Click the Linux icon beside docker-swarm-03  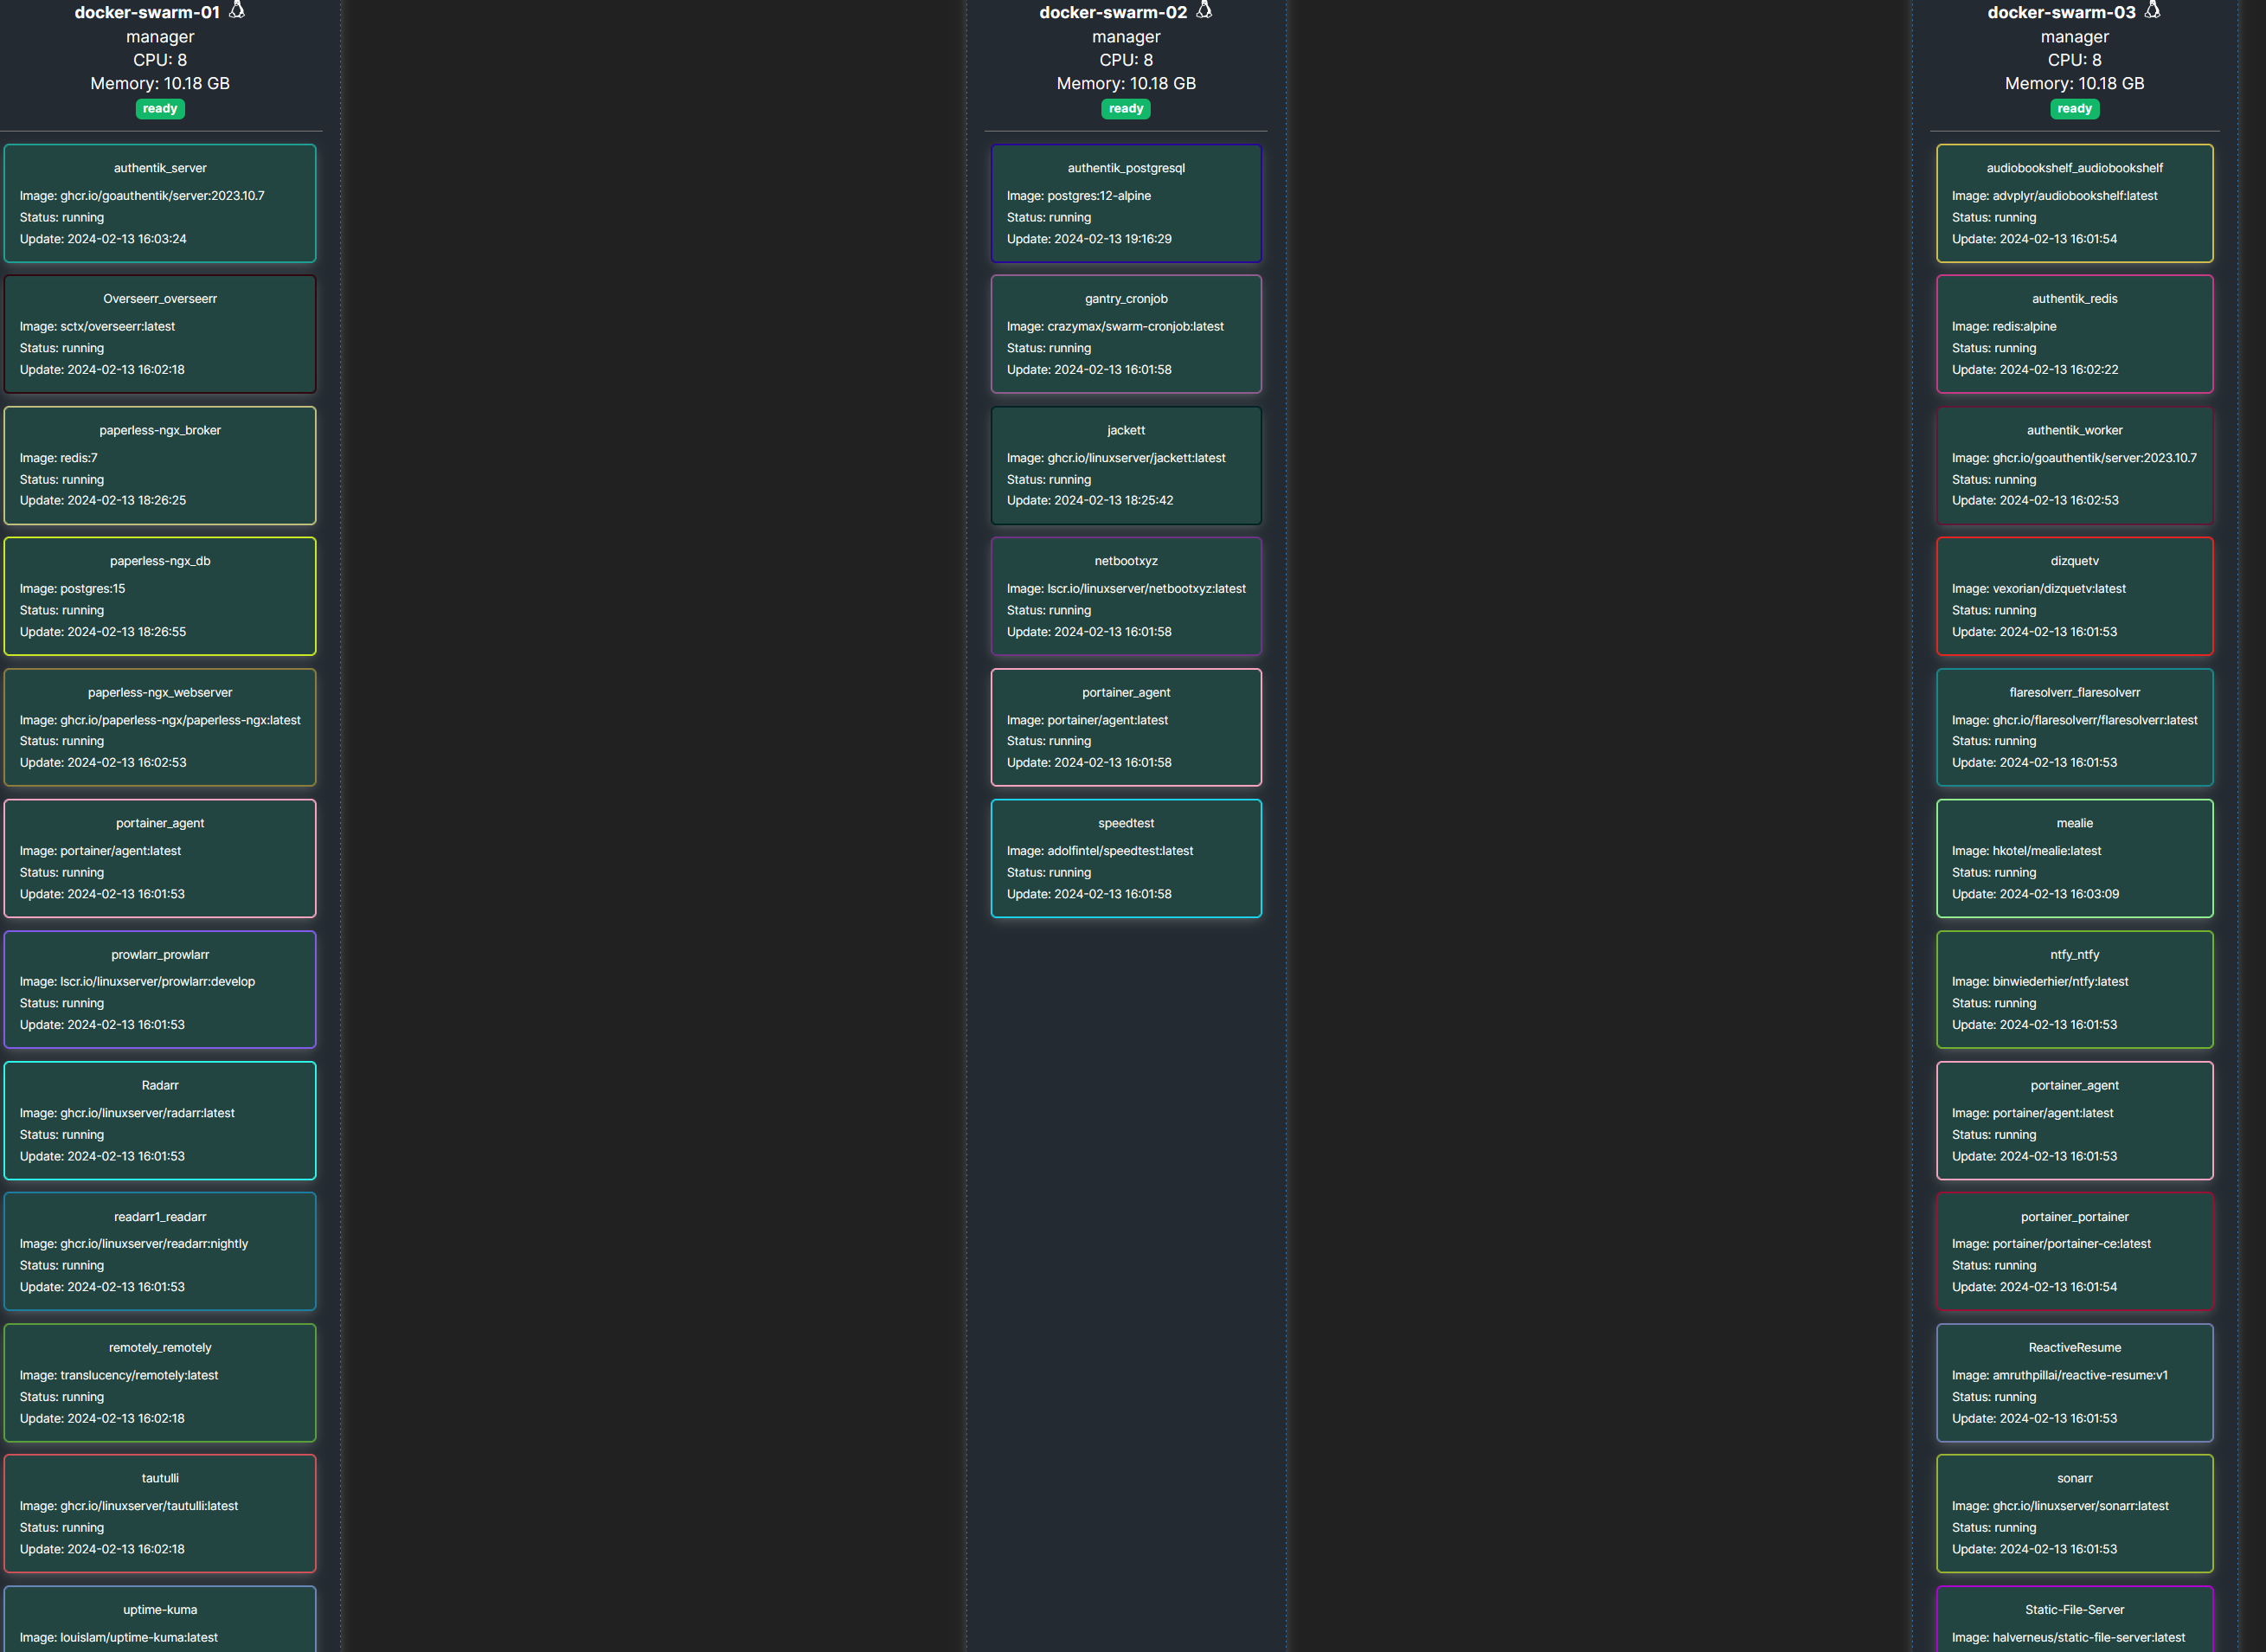point(2152,11)
